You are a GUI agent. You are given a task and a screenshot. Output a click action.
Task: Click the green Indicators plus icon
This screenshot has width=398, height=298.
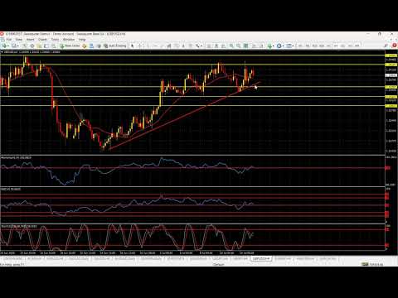pos(269,46)
